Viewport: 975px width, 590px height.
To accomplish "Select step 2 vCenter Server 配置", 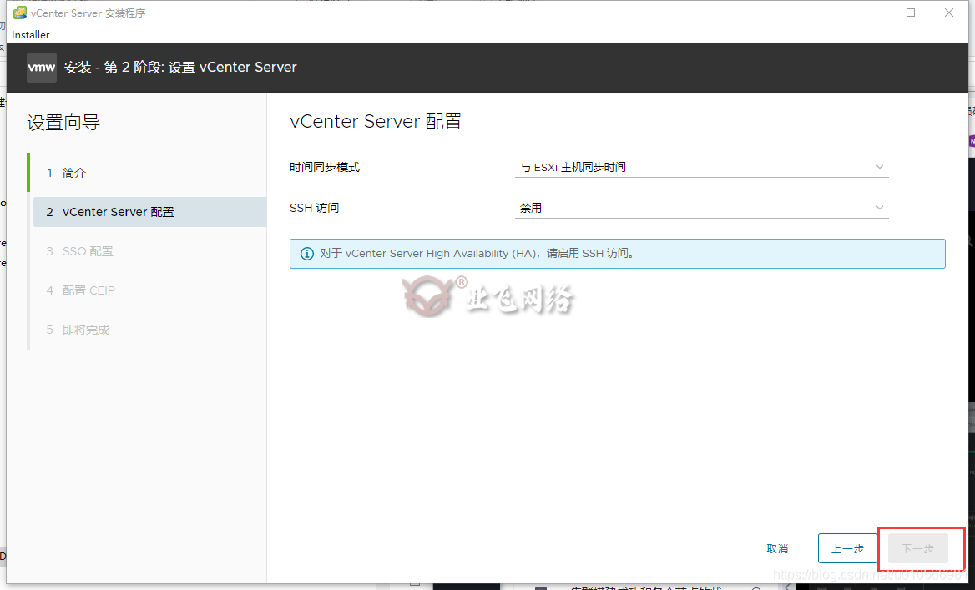I will [149, 212].
